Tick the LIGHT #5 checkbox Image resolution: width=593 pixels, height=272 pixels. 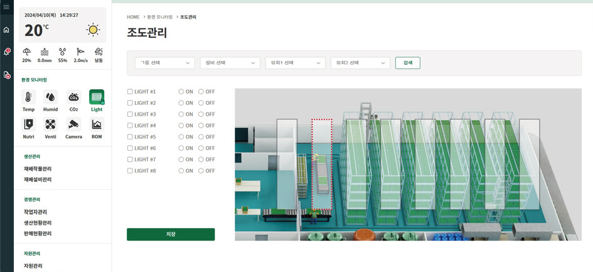pyautogui.click(x=130, y=137)
